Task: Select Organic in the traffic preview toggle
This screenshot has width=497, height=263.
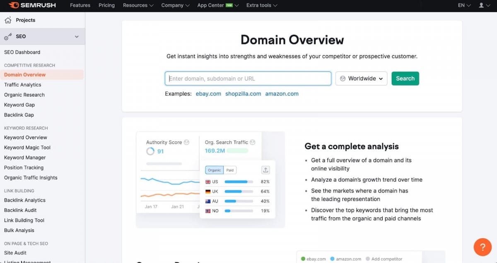Action: point(214,170)
